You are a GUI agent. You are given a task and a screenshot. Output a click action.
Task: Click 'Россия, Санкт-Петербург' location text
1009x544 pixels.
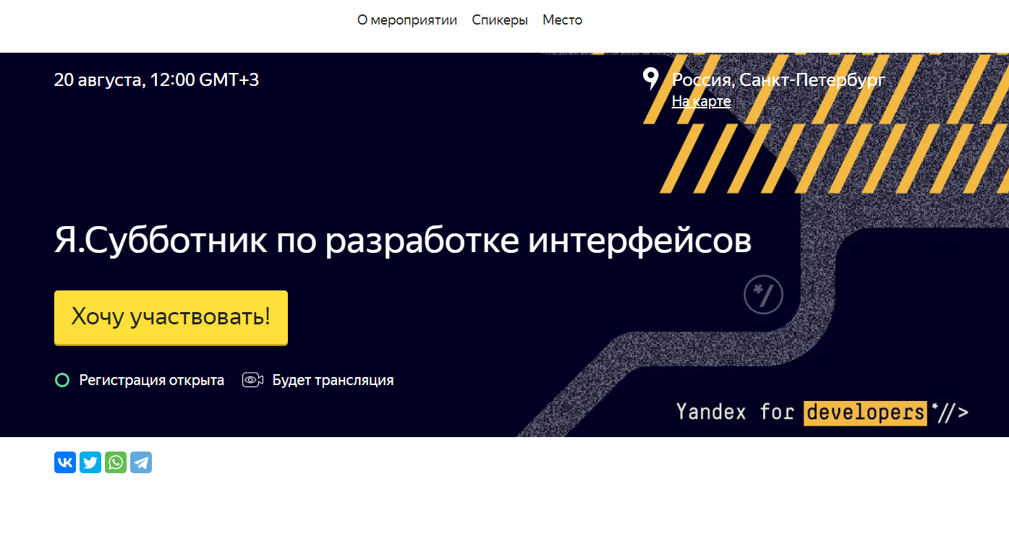tap(778, 80)
